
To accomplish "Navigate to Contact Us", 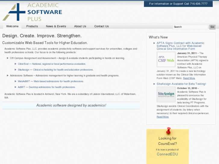I will (102, 26).
